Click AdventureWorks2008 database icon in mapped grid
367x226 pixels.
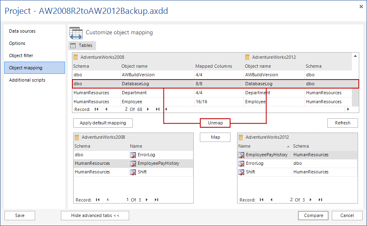point(76,57)
